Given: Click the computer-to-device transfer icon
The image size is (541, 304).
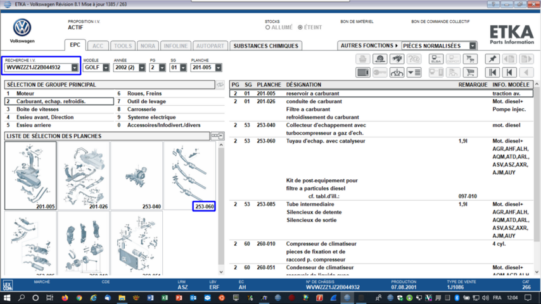Looking at the screenshot, I should (436, 72).
